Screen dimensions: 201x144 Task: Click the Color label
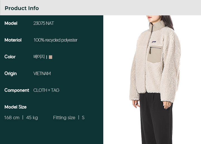coord(10,57)
